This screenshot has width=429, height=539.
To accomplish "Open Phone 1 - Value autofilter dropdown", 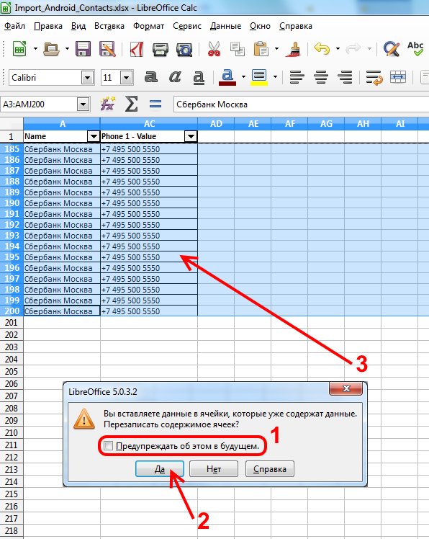I will 191,136.
